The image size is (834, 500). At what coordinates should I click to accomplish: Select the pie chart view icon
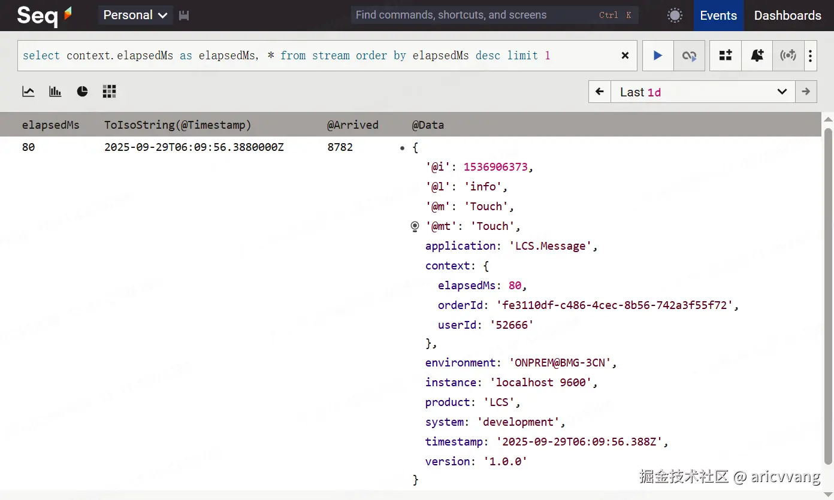(82, 92)
